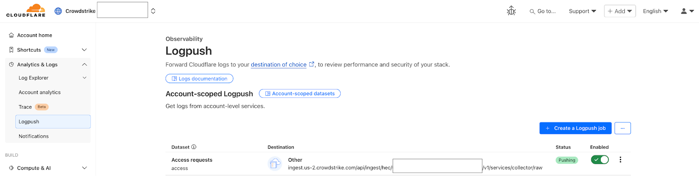The height and width of the screenshot is (176, 699).
Task: Click the globe icon beside Crowdstrike
Action: coord(58,11)
